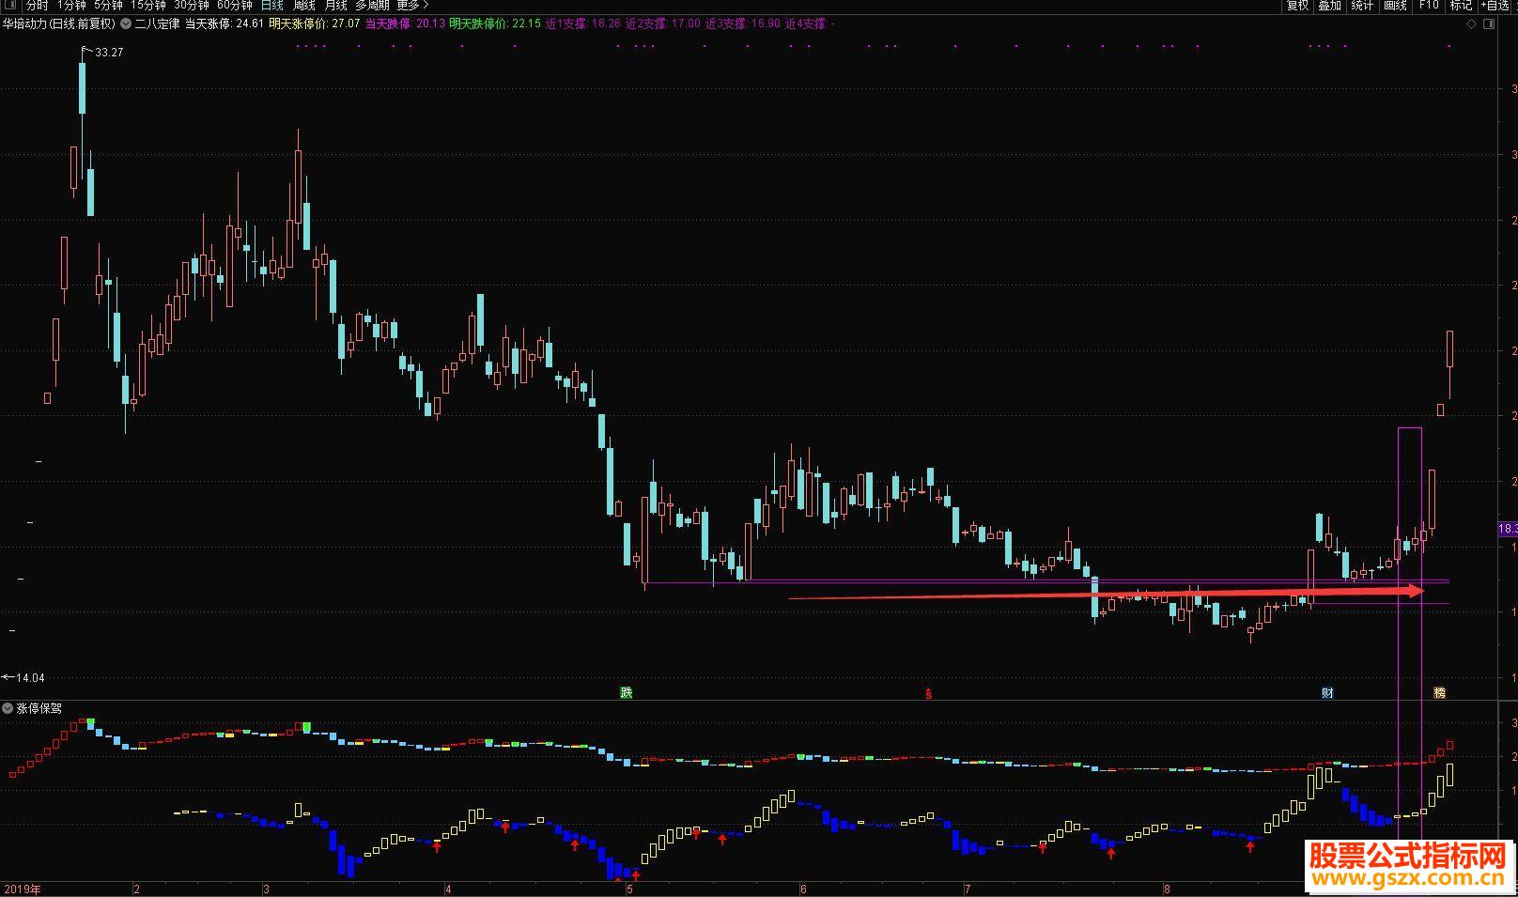
Task: Switch to the 30分钟 period tab
Action: click(192, 6)
